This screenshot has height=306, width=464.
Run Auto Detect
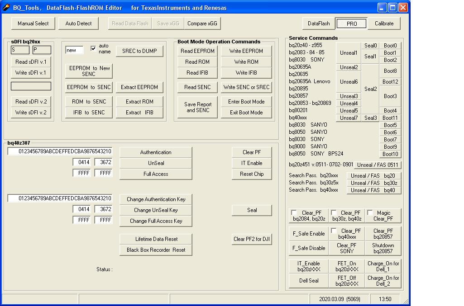click(x=78, y=24)
